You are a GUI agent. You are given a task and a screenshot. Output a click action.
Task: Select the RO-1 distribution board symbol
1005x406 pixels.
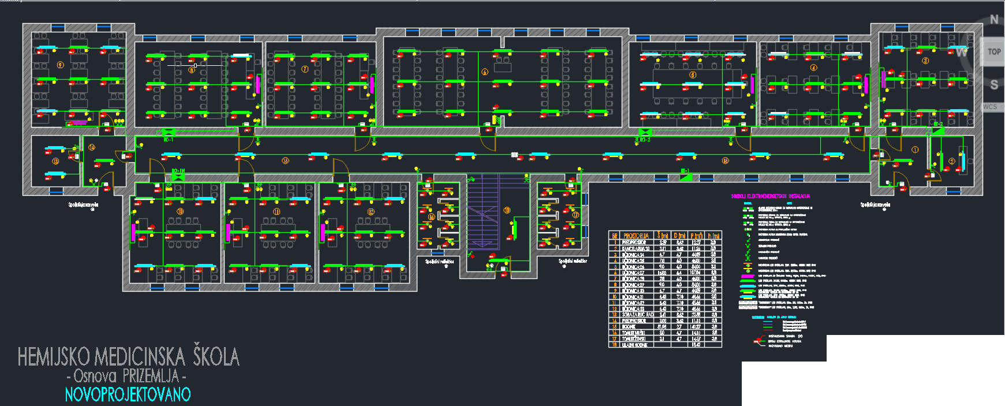click(168, 133)
